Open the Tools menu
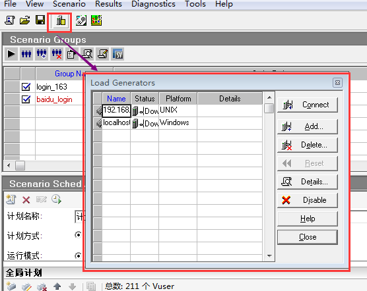Screen dimensions: 367x291 [195, 4]
